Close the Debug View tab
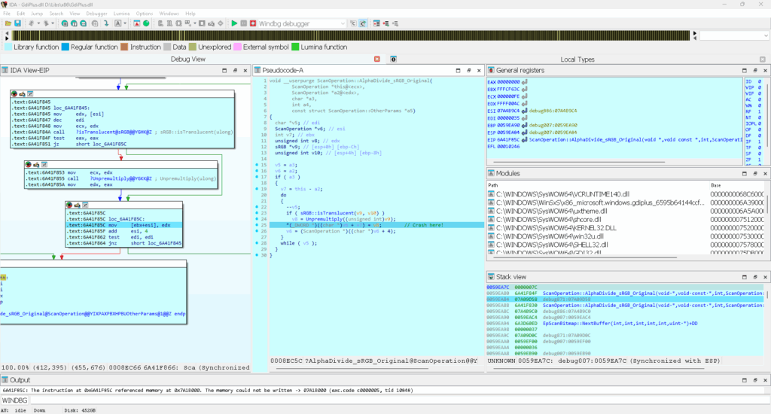Screen dimensions: 771x414 coord(377,59)
